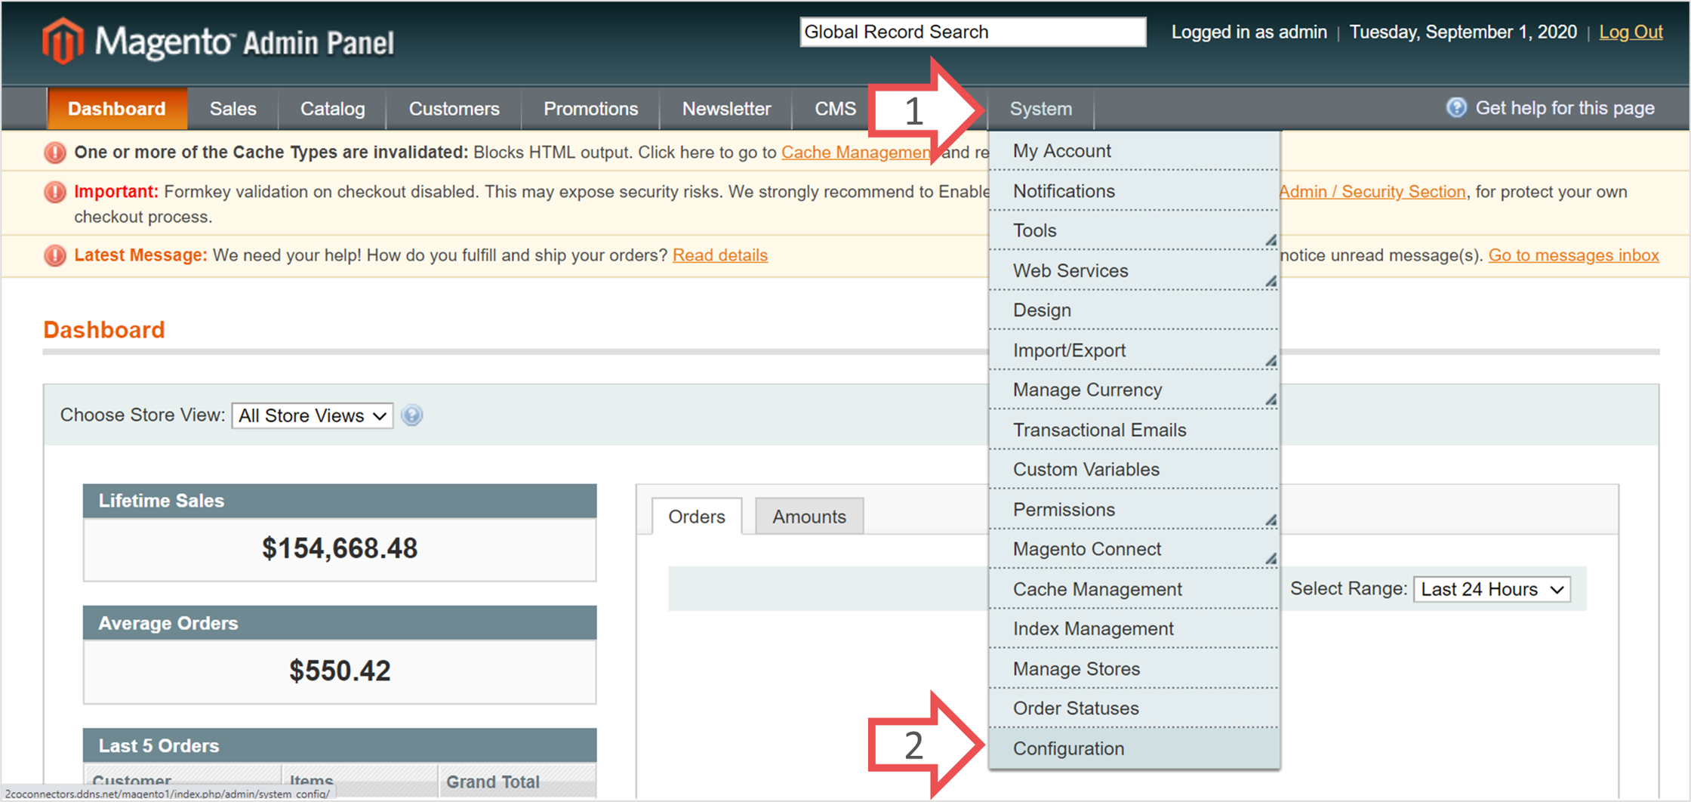Image resolution: width=1691 pixels, height=802 pixels.
Task: Select Manage Stores menu entry
Action: (1134, 668)
